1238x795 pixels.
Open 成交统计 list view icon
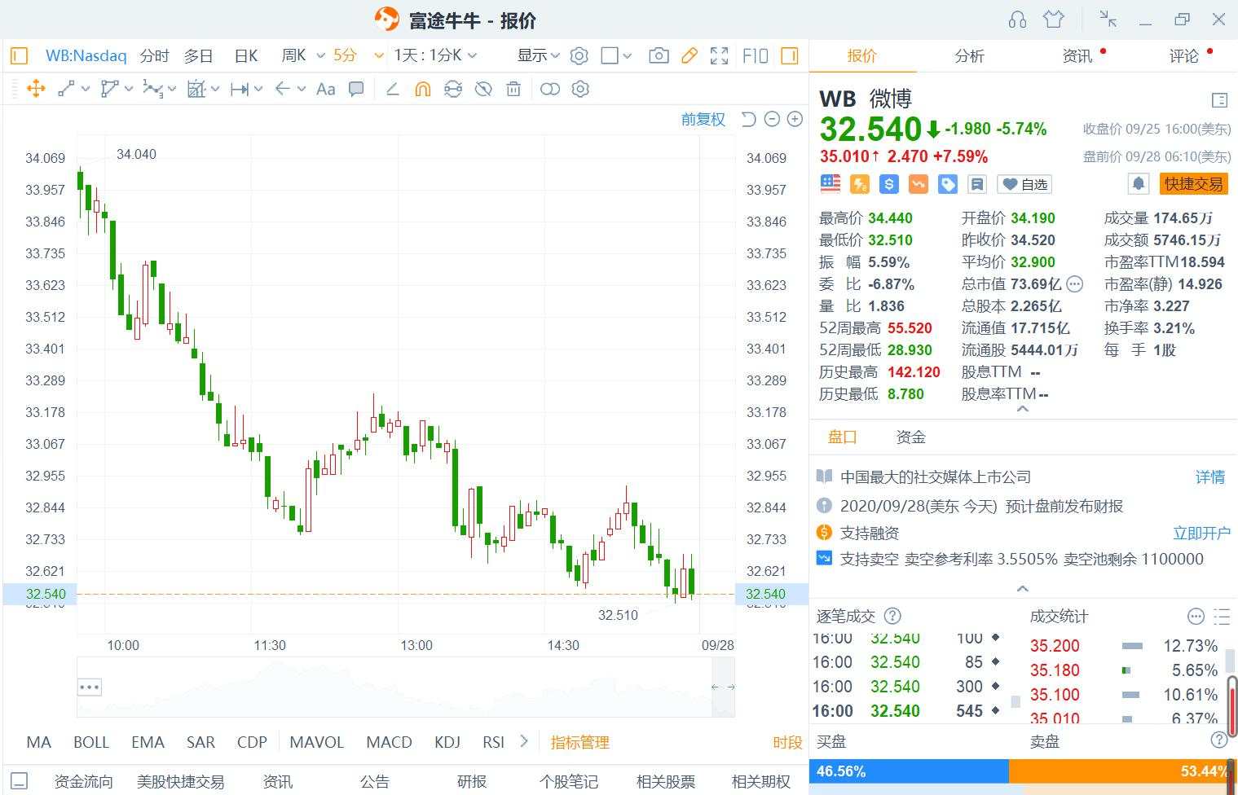click(x=1221, y=617)
